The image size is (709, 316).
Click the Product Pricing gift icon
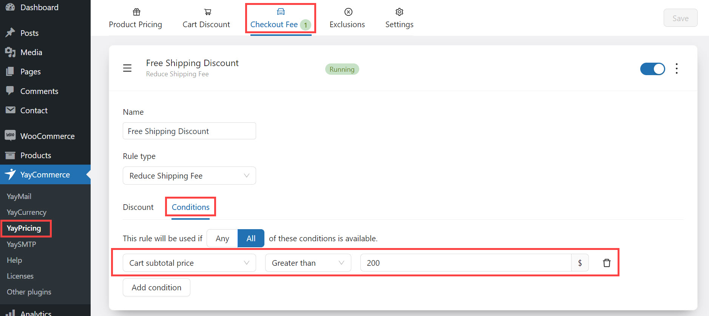click(x=136, y=12)
